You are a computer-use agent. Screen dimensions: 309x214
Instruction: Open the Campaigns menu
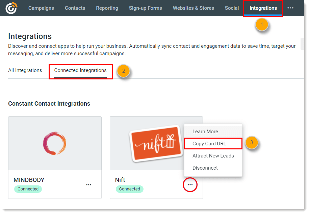tap(41, 8)
